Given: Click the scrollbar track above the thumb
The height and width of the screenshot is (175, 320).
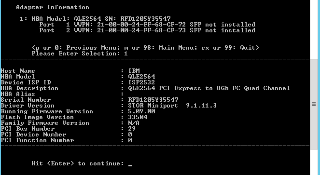Looking at the screenshot, I should [315, 29].
